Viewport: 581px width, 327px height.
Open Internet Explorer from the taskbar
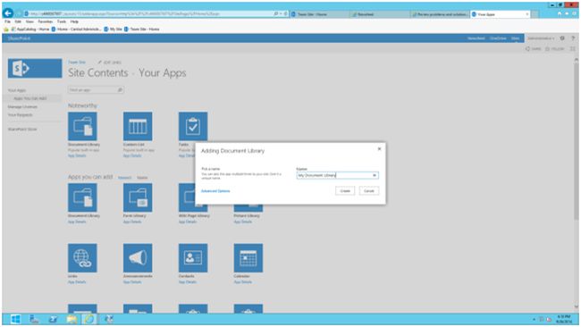tap(88, 319)
